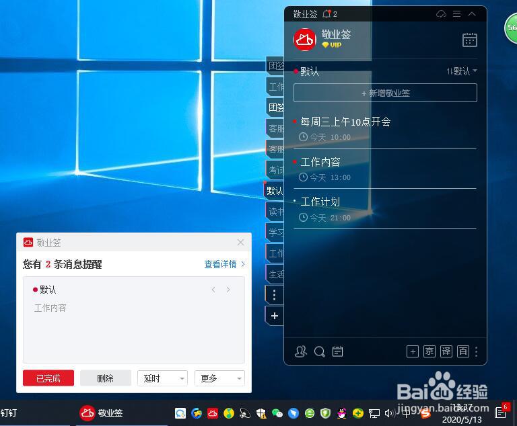This screenshot has width=517, height=426.
Task: Click the square plus icon in bottom toolbar
Action: (413, 351)
